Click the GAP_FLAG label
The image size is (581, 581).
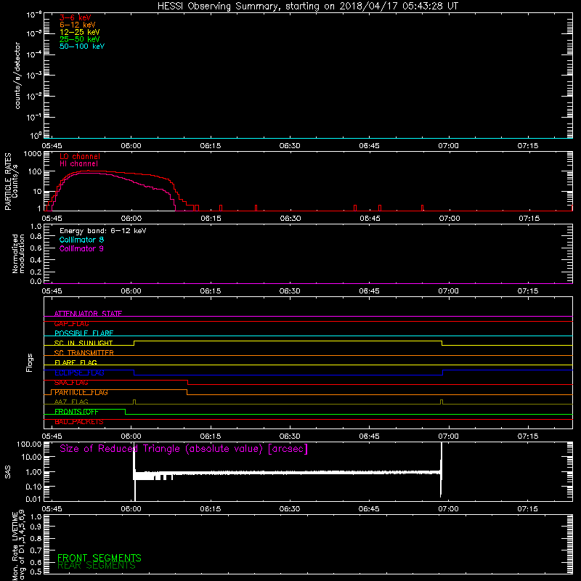pyautogui.click(x=71, y=323)
